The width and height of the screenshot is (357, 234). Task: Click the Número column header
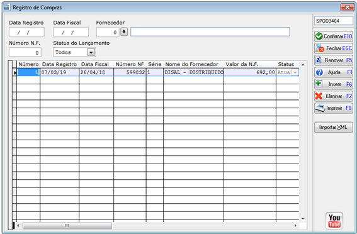28,64
